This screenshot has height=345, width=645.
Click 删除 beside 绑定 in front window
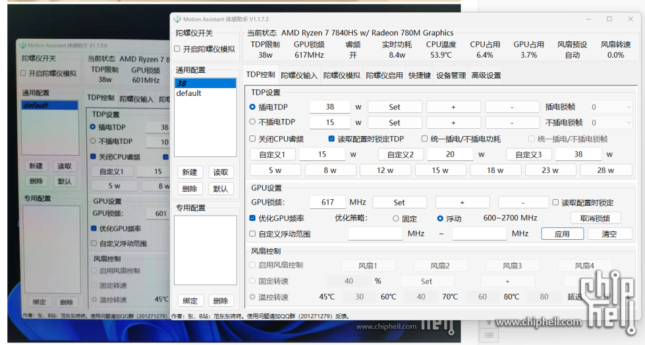click(221, 301)
